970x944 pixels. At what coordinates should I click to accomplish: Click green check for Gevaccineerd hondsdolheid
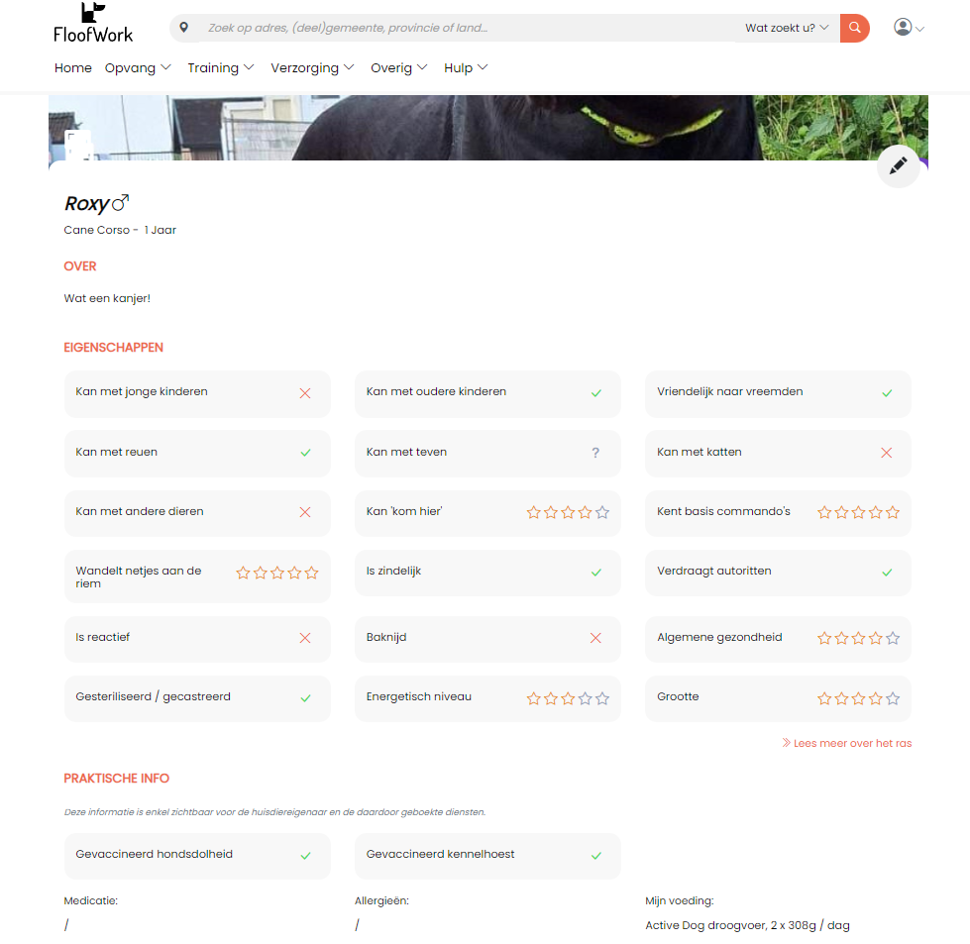[x=305, y=856]
